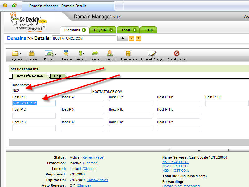This screenshot has height=187, width=249.
Task: Click the Locking padlock icon
Action: 31,54
